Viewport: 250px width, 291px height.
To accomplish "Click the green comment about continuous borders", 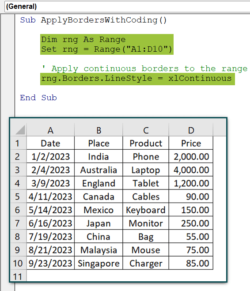I will pyautogui.click(x=144, y=68).
